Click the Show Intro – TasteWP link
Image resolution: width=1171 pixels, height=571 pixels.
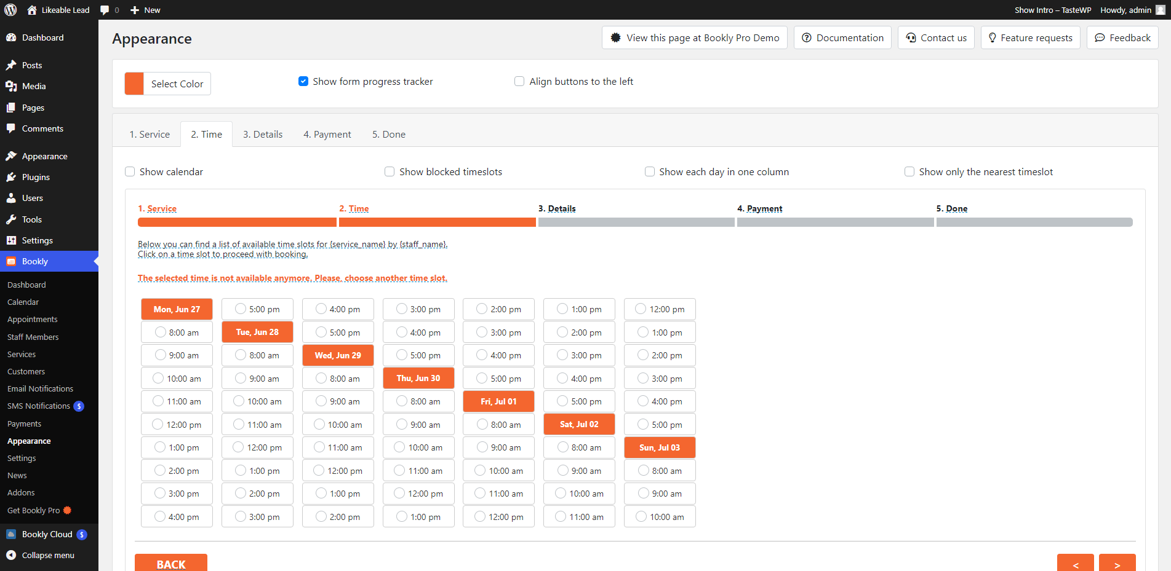(1053, 10)
